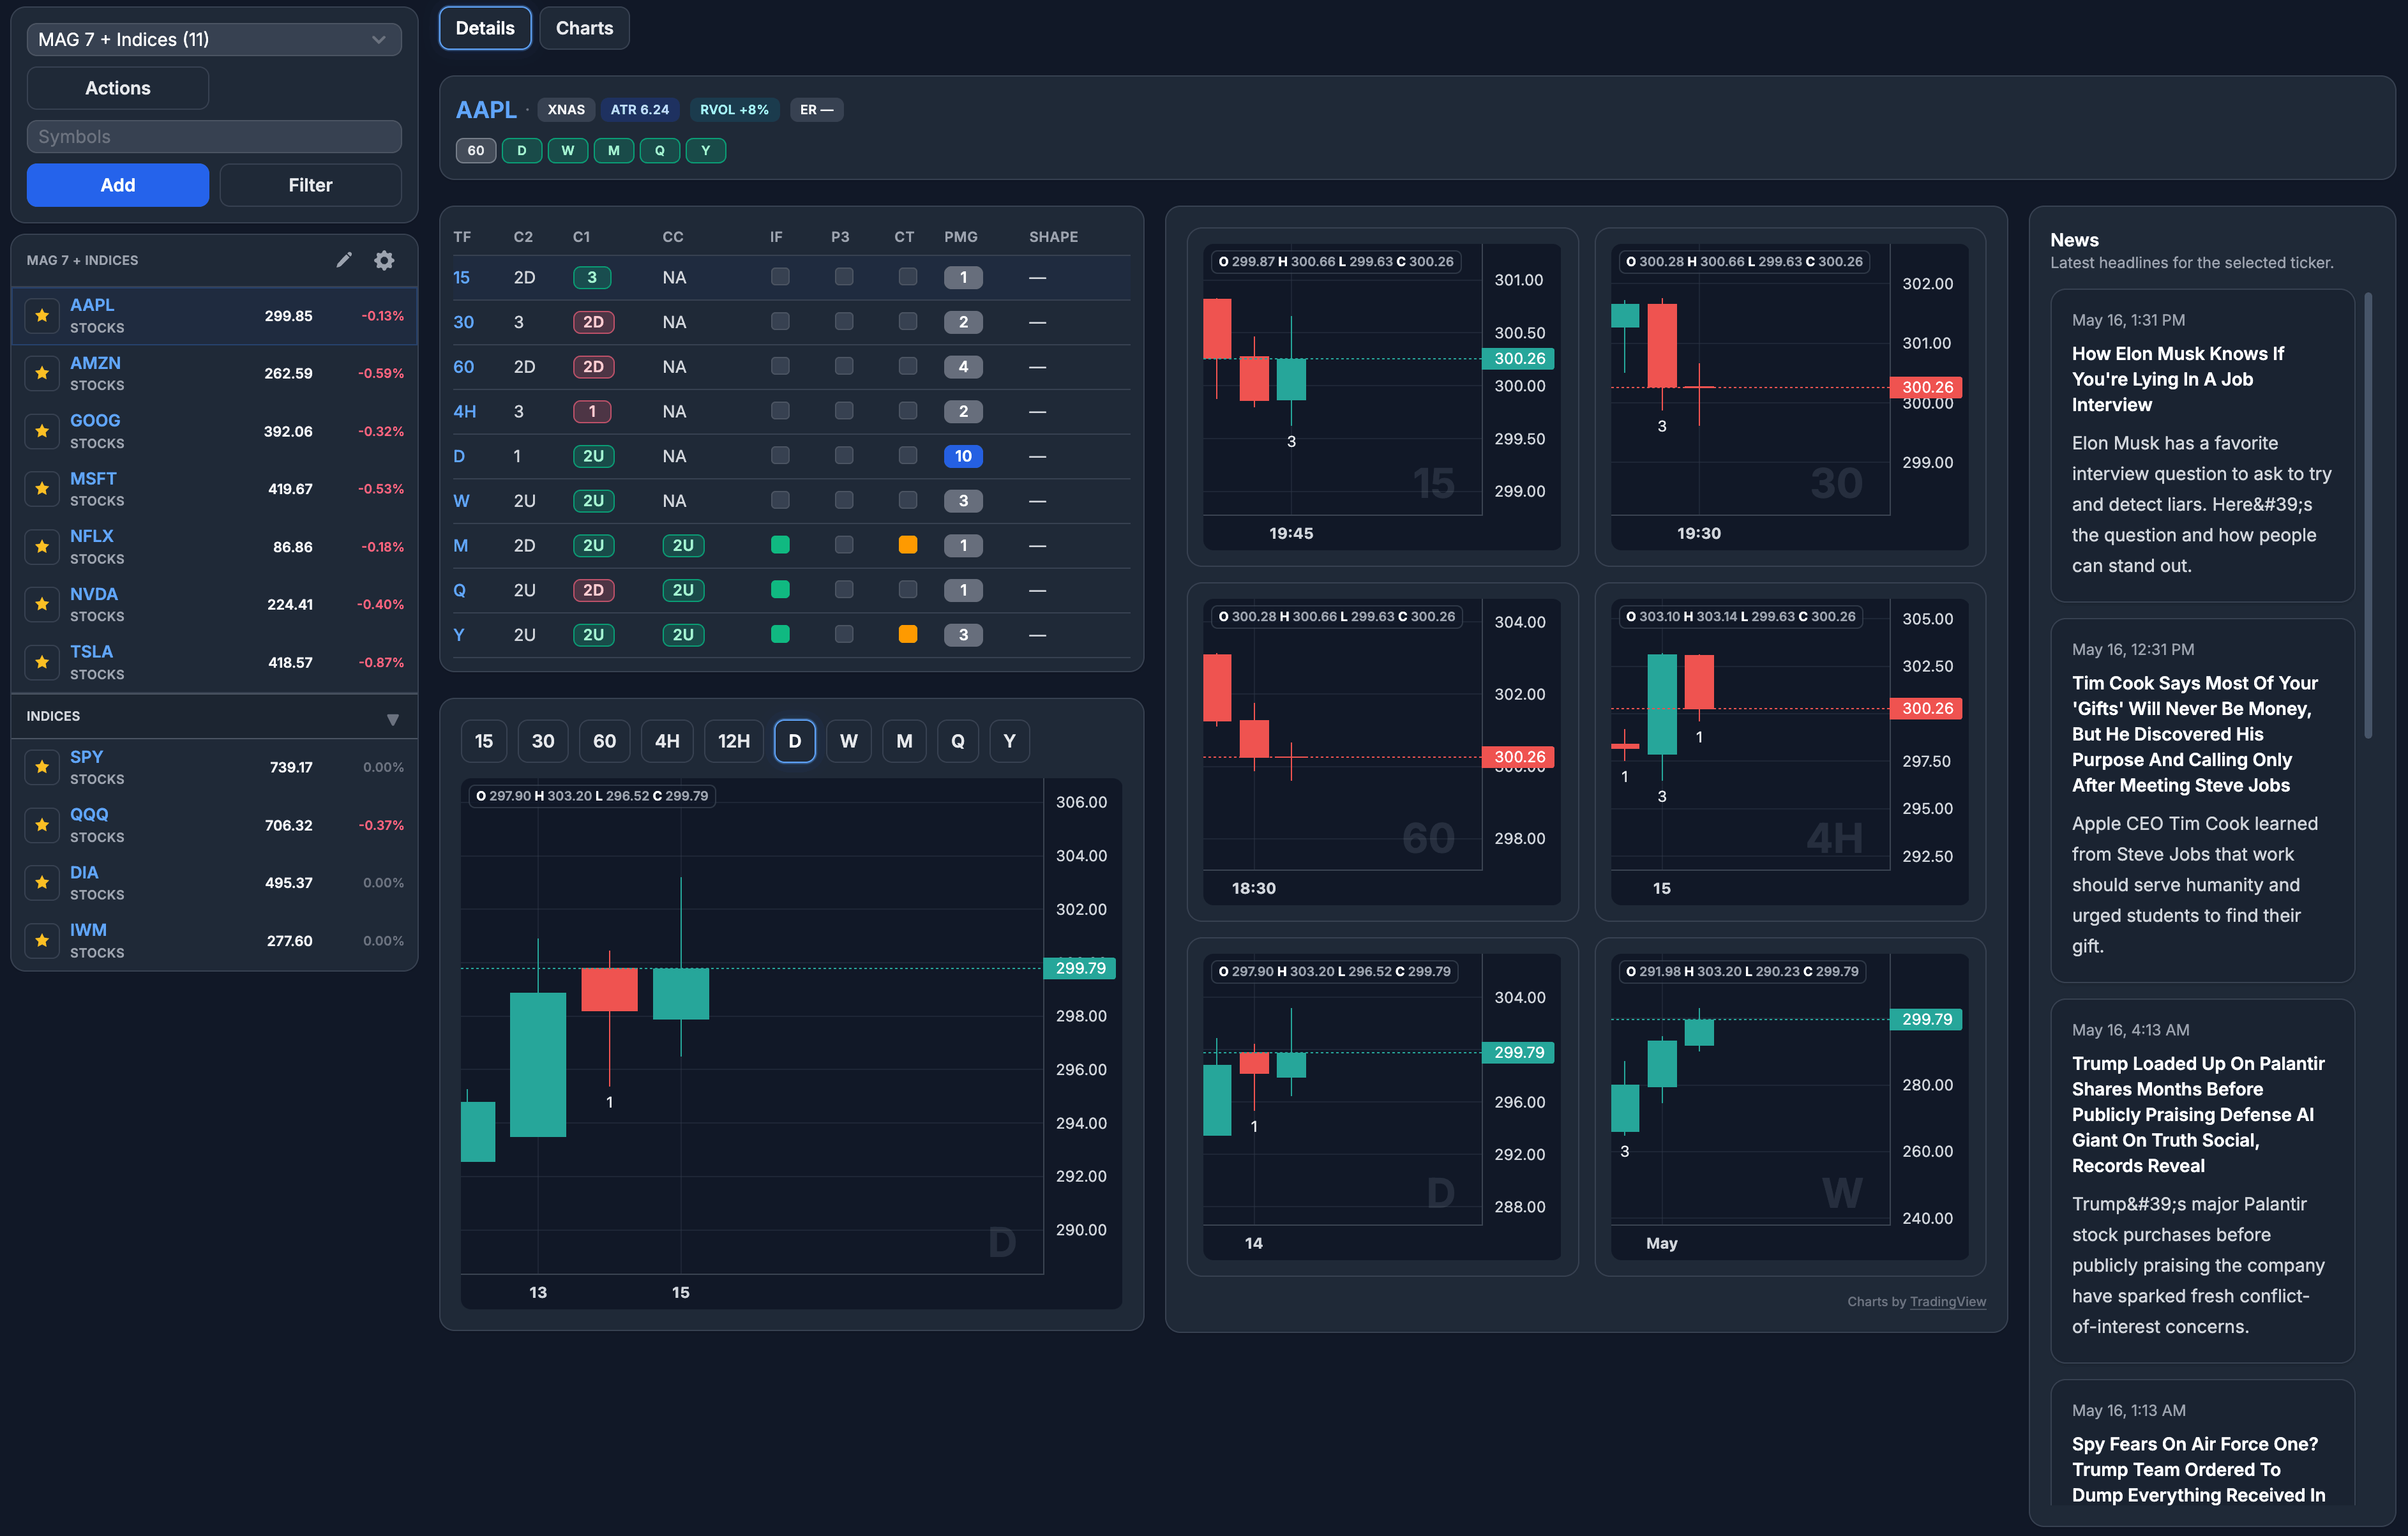Viewport: 2408px width, 1536px height.
Task: Open watchlist settings gear icon
Action: [x=384, y=260]
